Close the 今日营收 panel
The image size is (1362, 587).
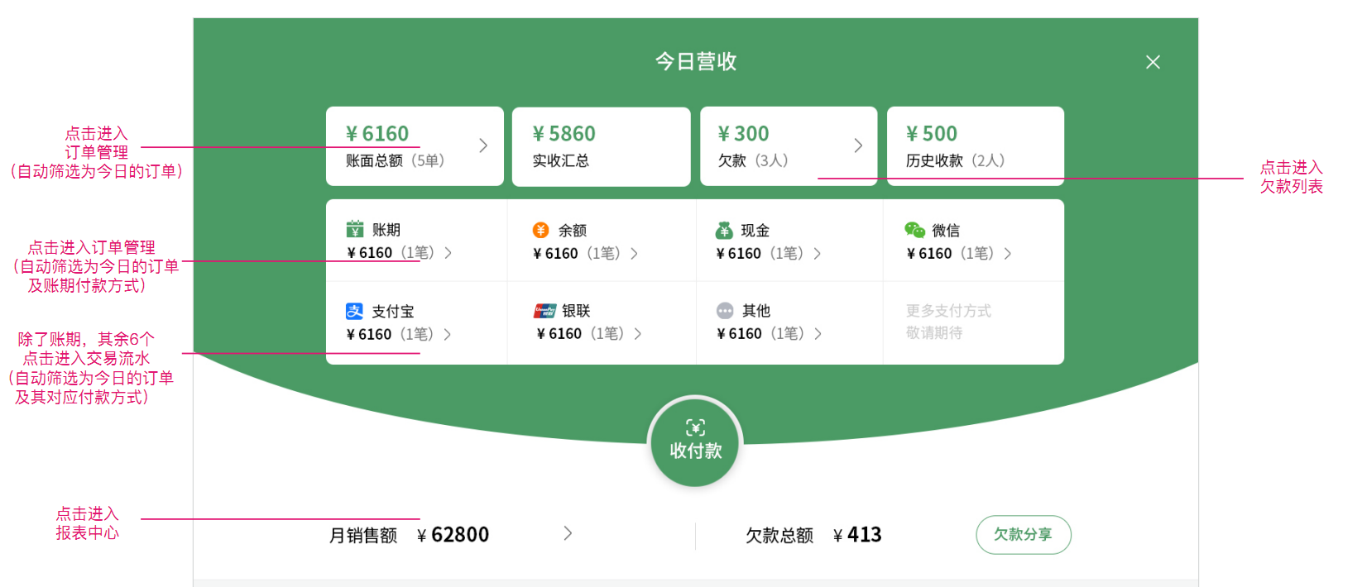[x=1153, y=62]
